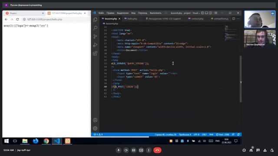Toggle the primary sidebar layout icon
This screenshot has width=278, height=156.
[203, 13]
